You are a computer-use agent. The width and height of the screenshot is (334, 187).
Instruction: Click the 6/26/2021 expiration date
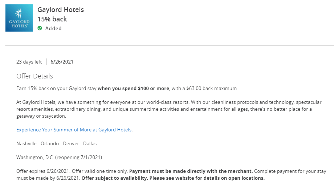[62, 62]
